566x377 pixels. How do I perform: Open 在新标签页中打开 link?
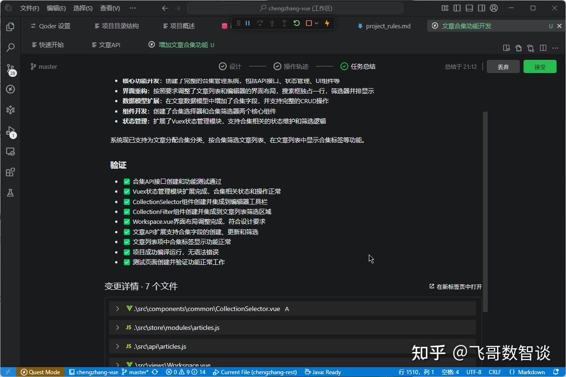(x=455, y=286)
